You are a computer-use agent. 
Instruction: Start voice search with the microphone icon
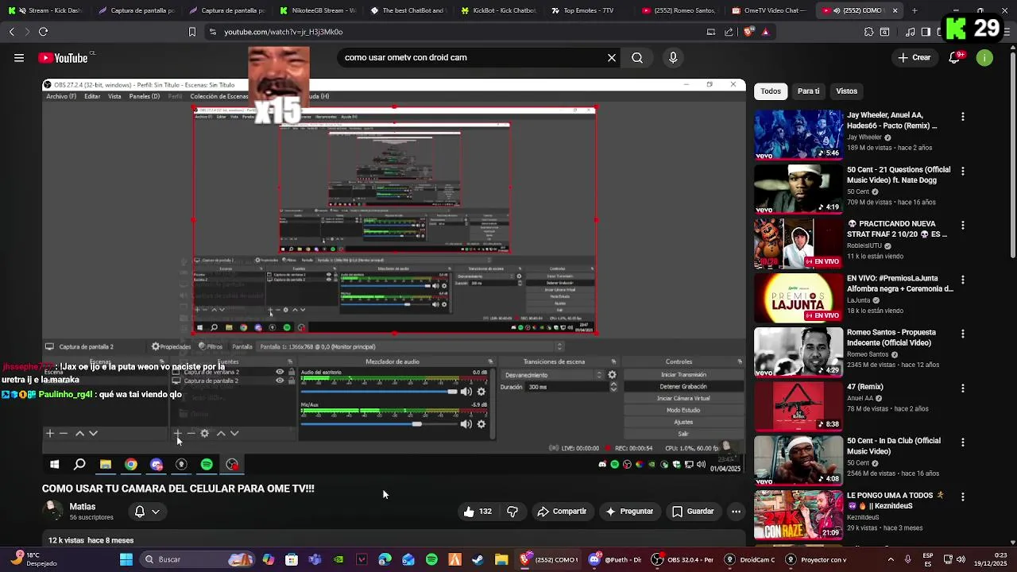click(673, 58)
